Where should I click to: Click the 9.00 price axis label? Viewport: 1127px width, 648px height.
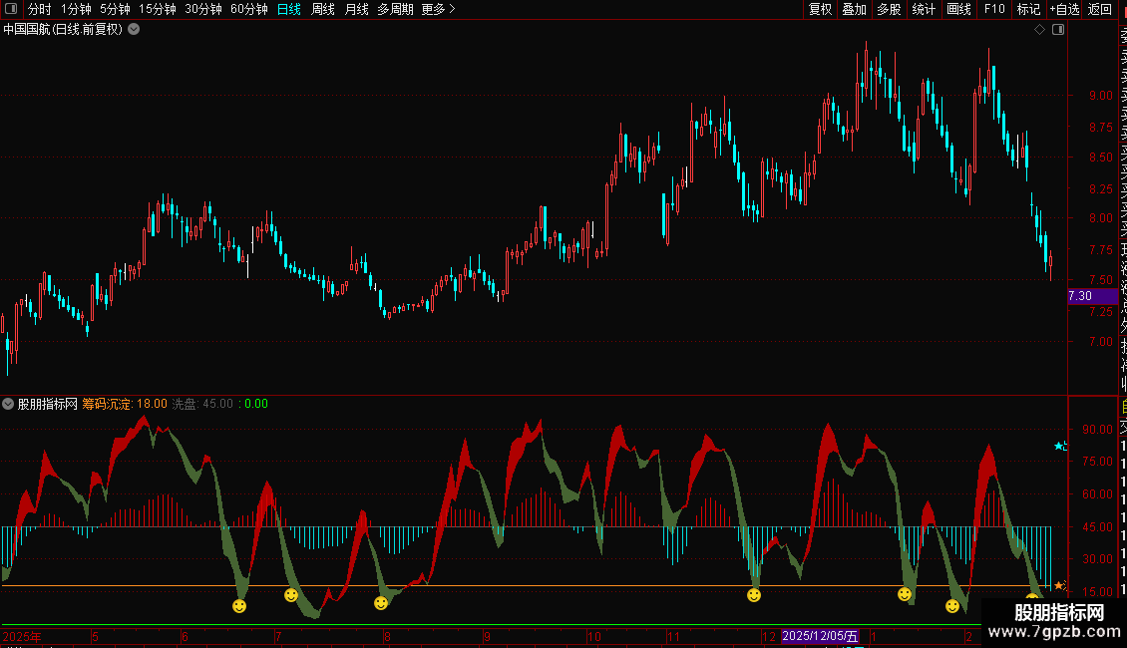tap(1100, 96)
